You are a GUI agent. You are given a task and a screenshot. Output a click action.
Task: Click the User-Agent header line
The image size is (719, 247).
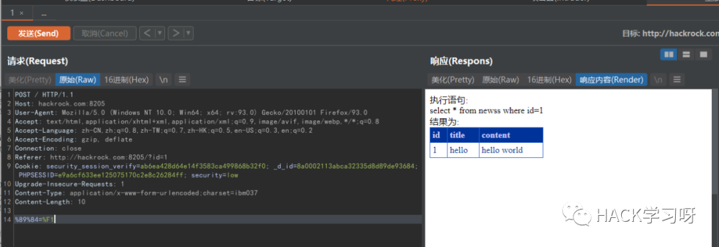point(191,112)
